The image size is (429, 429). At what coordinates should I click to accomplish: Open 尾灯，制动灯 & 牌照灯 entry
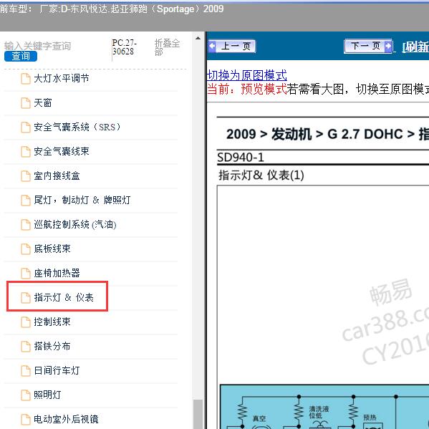coord(82,200)
